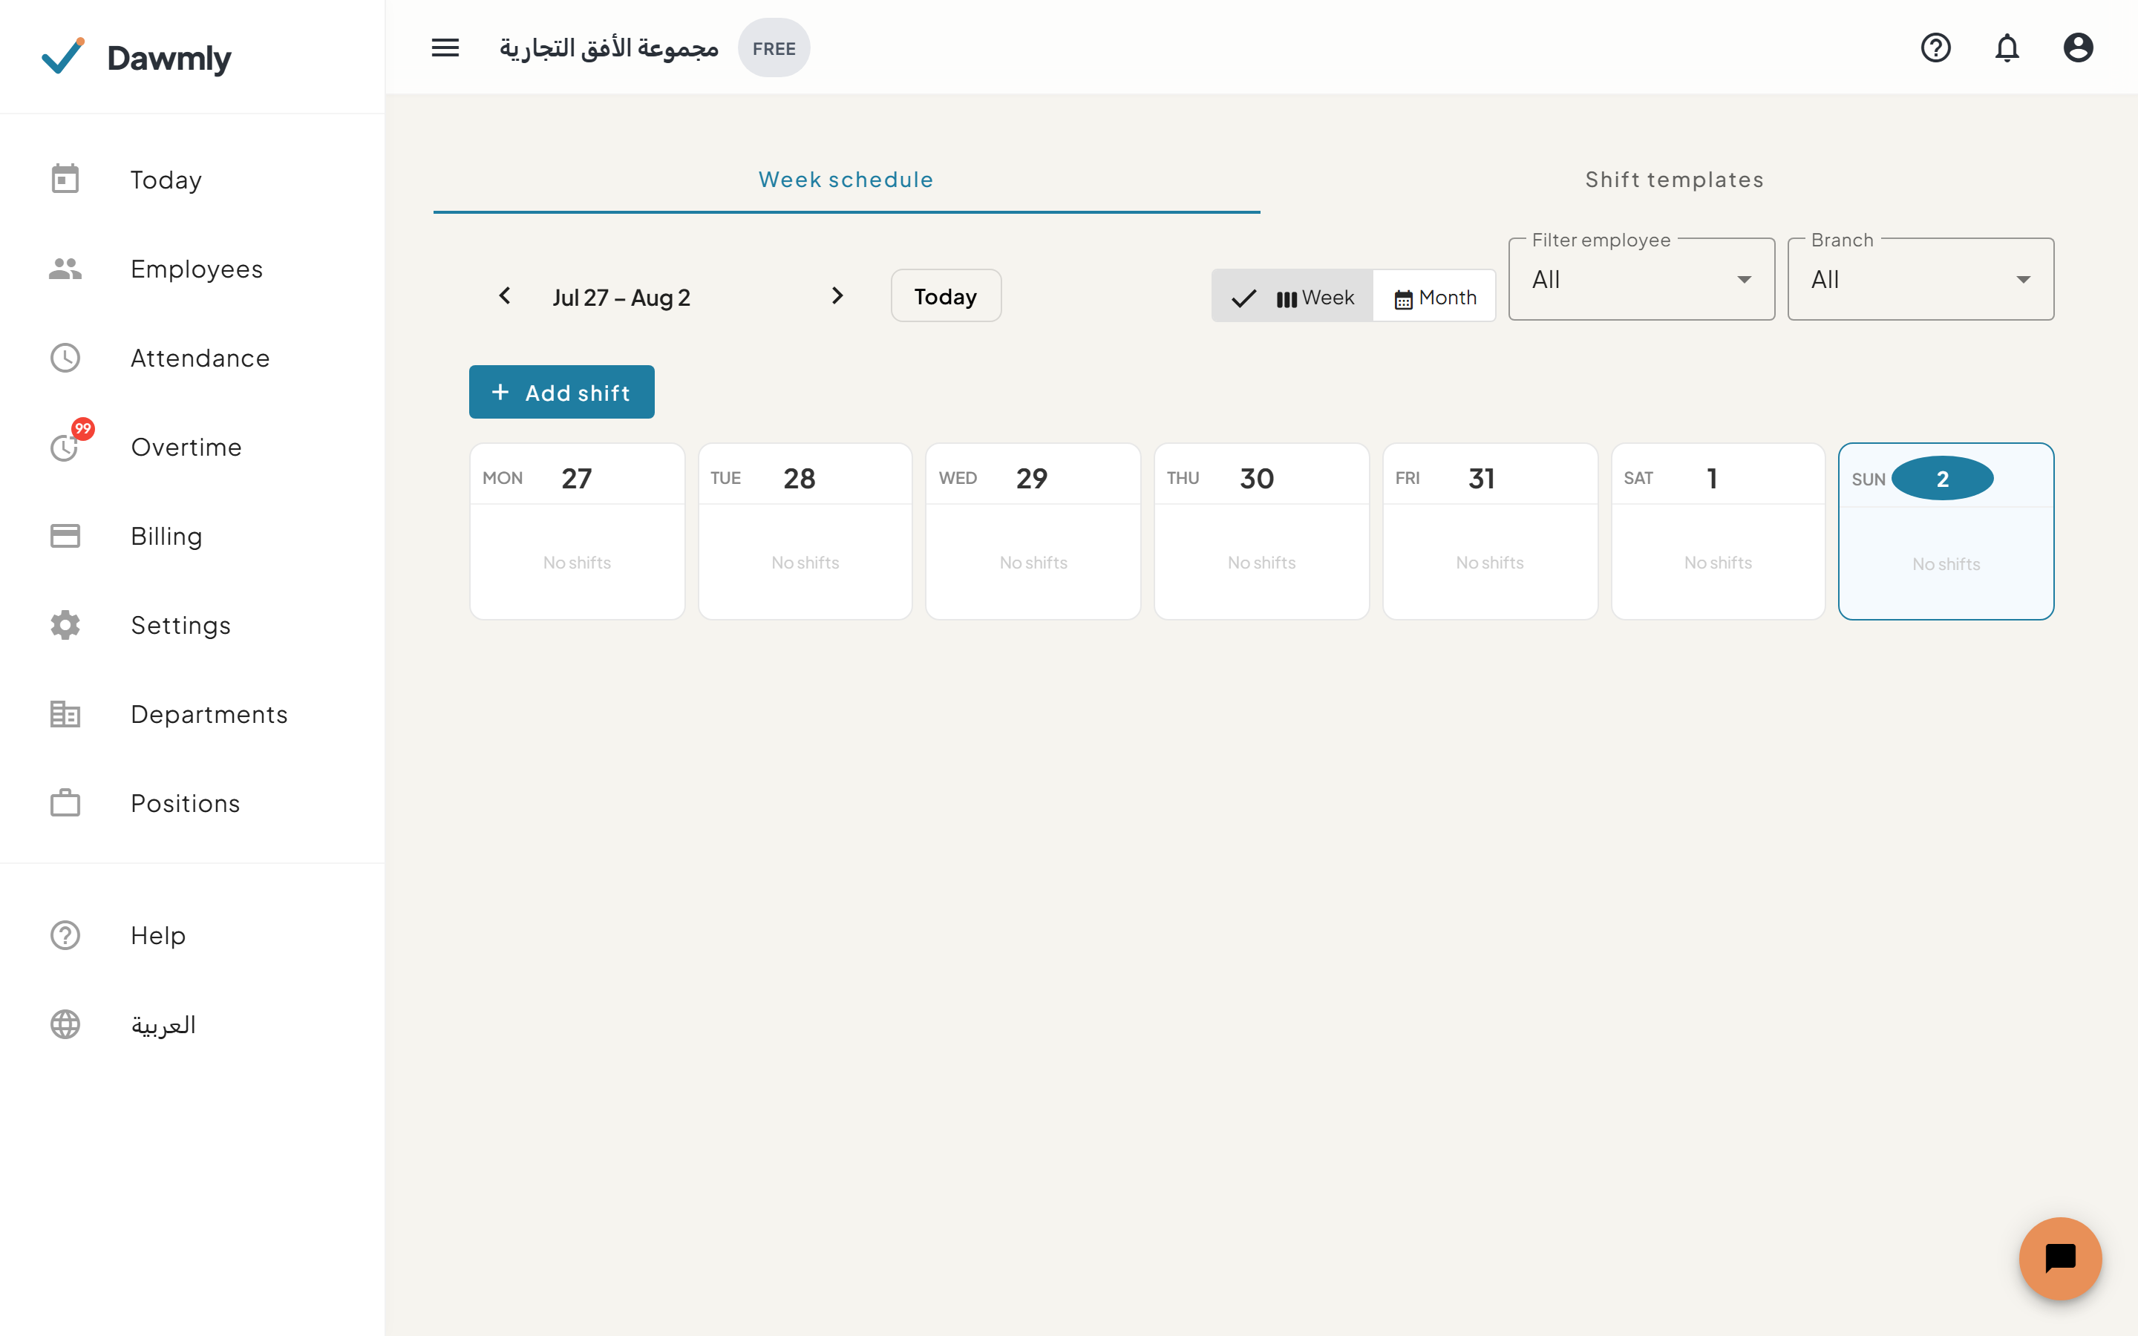Open the user account avatar icon
Viewport: 2138px width, 1336px height.
click(2078, 48)
